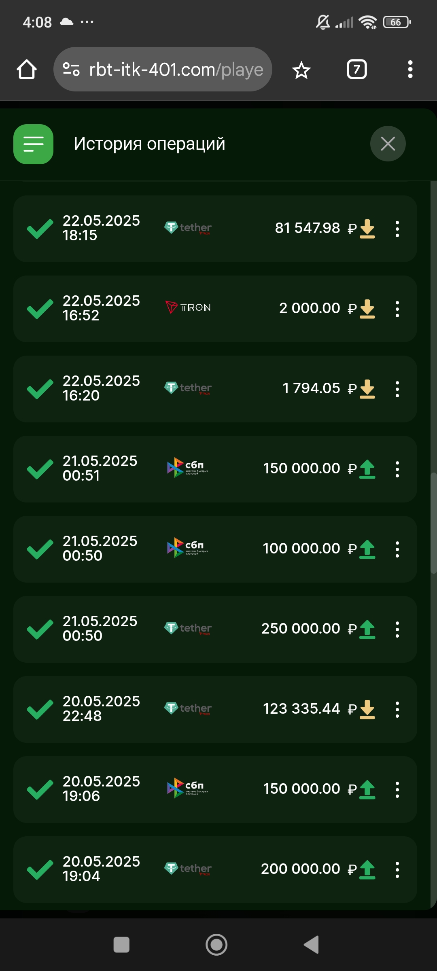
Task: Open the green hamburger menu button
Action: point(34,144)
